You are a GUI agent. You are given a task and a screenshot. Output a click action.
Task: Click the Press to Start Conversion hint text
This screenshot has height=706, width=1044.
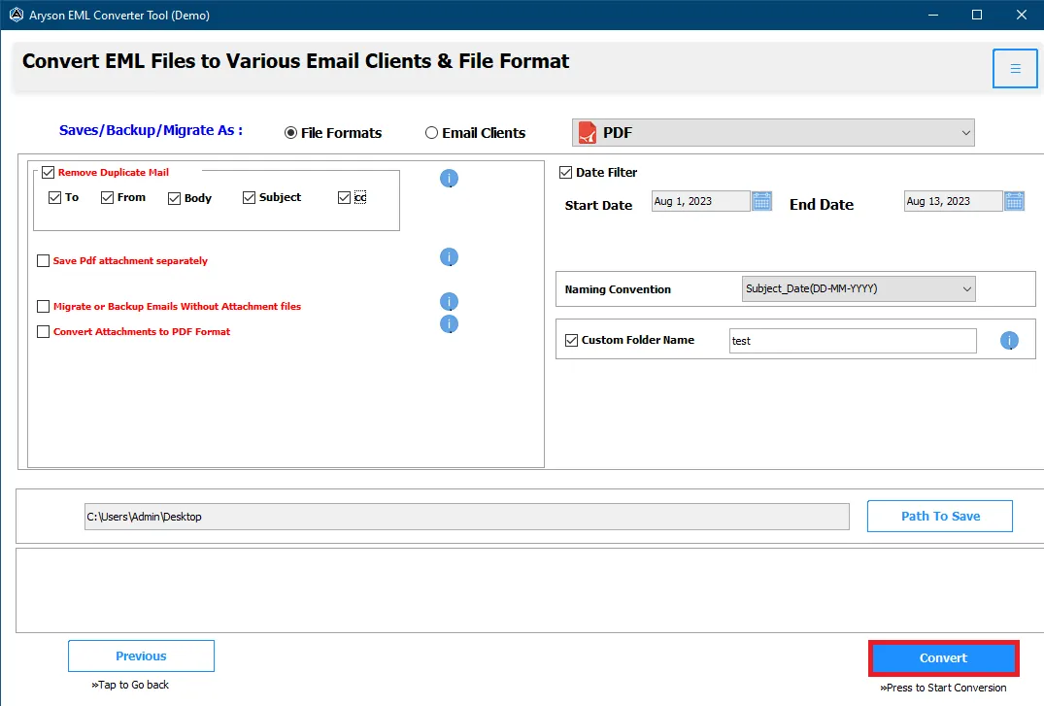(943, 688)
